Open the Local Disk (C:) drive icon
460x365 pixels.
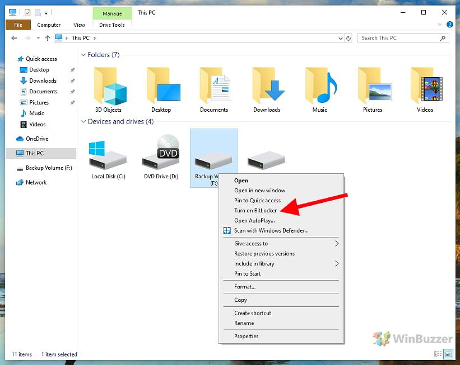coord(108,156)
